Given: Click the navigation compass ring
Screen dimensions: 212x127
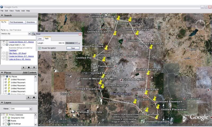Looking at the screenshot, I should coord(200,24).
